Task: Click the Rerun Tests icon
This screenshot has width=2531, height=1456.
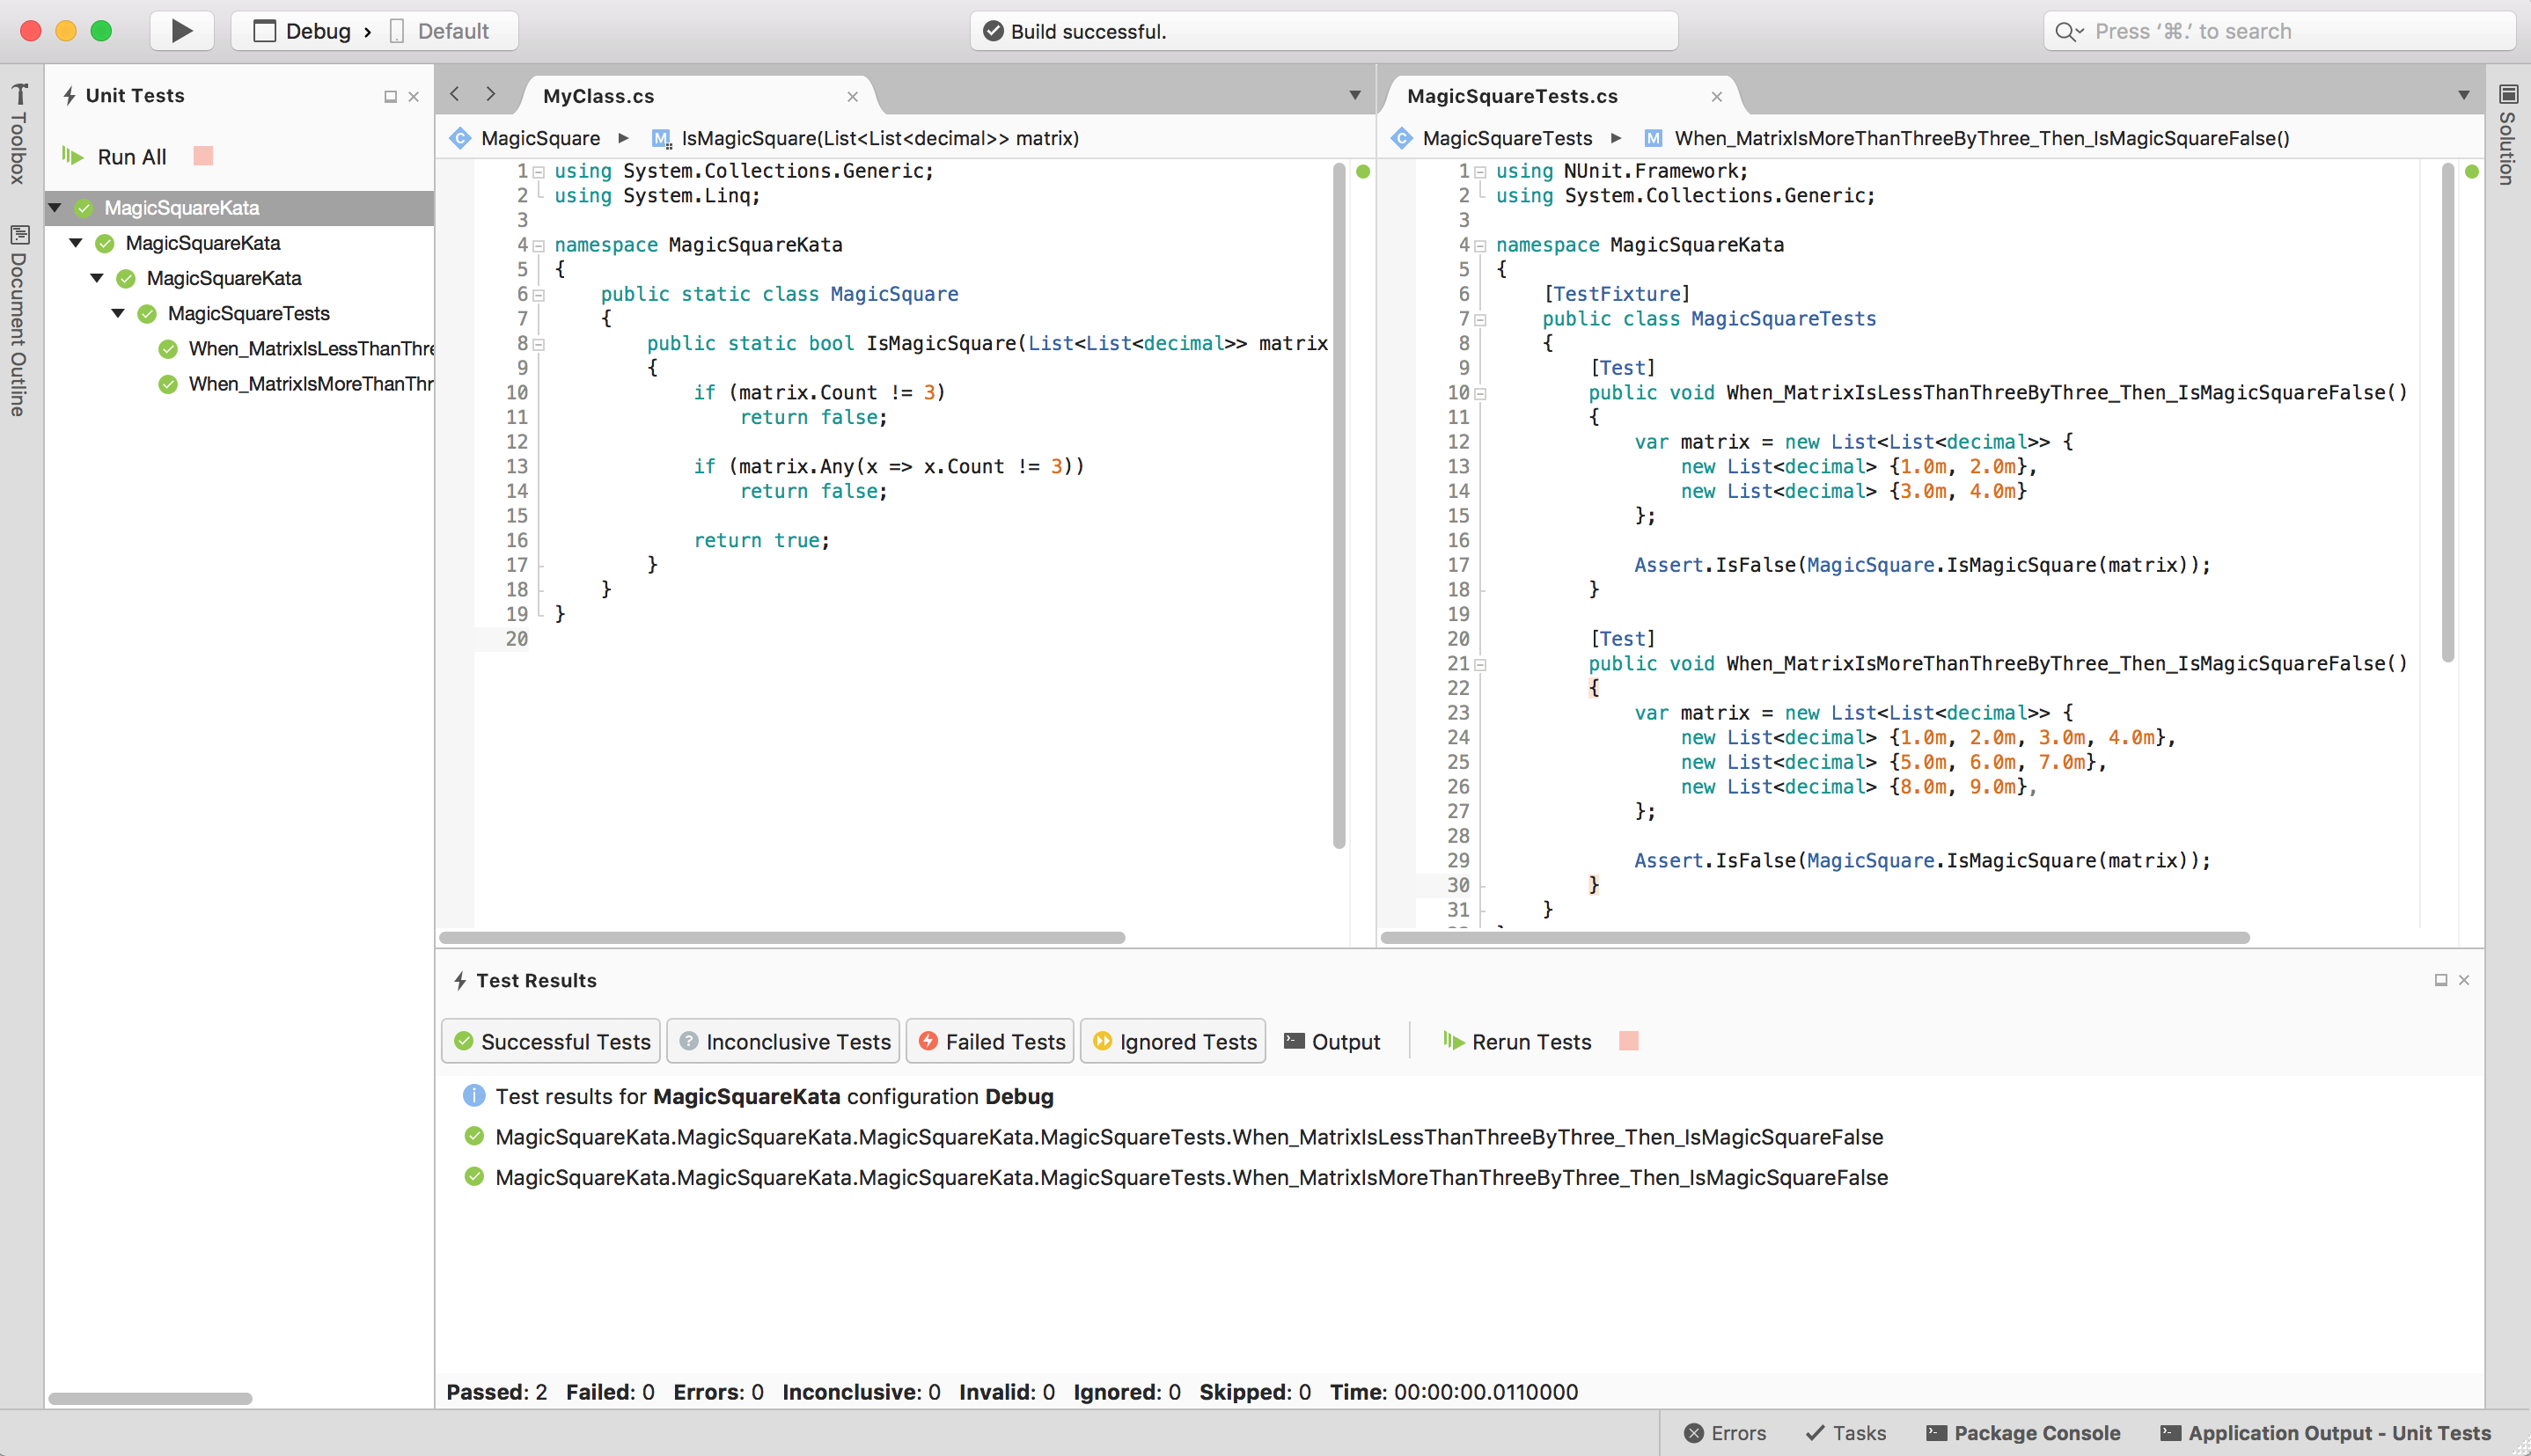Action: click(1448, 1041)
